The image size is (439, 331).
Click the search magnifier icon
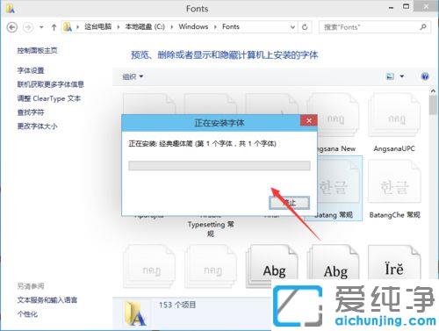click(423, 27)
